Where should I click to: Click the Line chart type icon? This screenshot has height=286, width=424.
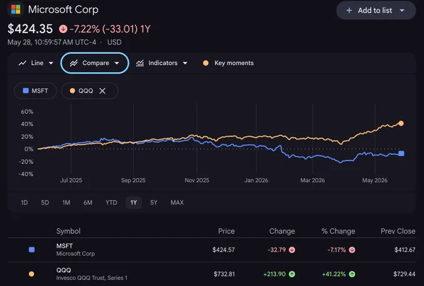[22, 63]
